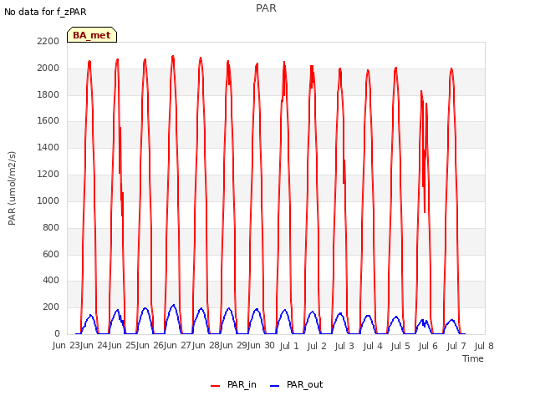Click the 1800 y-axis tick label

point(48,94)
